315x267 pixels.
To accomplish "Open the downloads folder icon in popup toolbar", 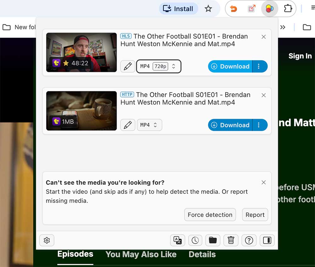I will click(213, 240).
